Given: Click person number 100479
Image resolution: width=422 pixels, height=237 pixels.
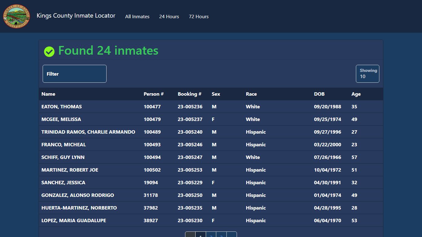Looking at the screenshot, I should click(152, 119).
